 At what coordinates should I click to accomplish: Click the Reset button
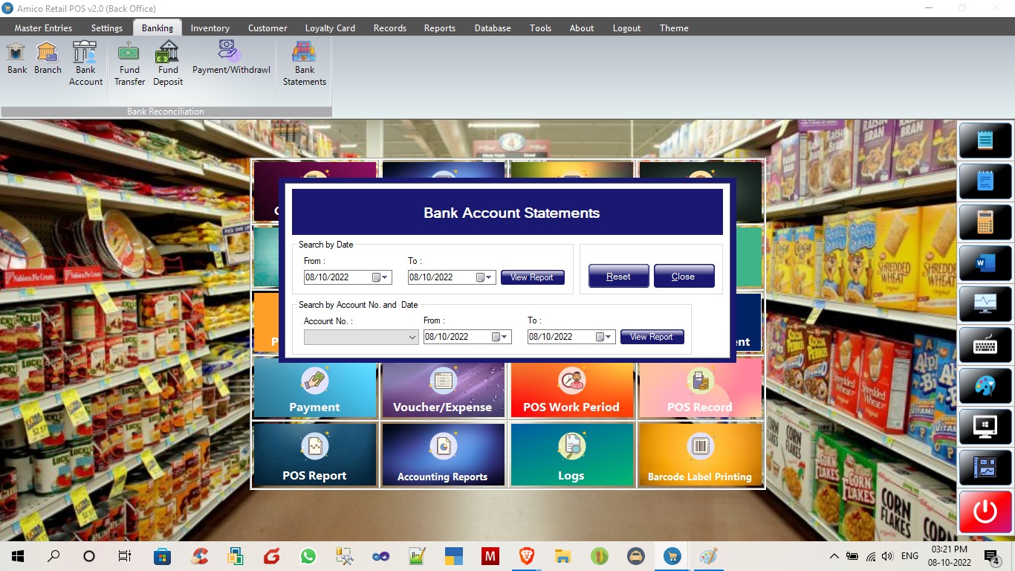[x=618, y=277]
